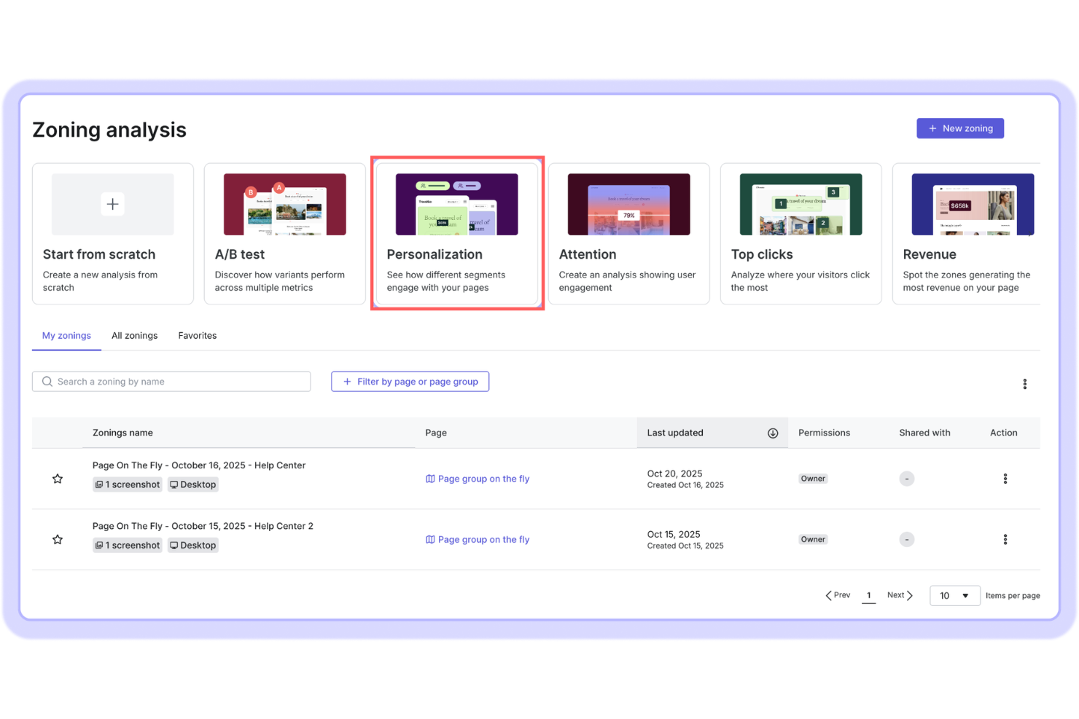Open the Favorites tab
Image resolution: width=1079 pixels, height=719 pixels.
click(197, 336)
